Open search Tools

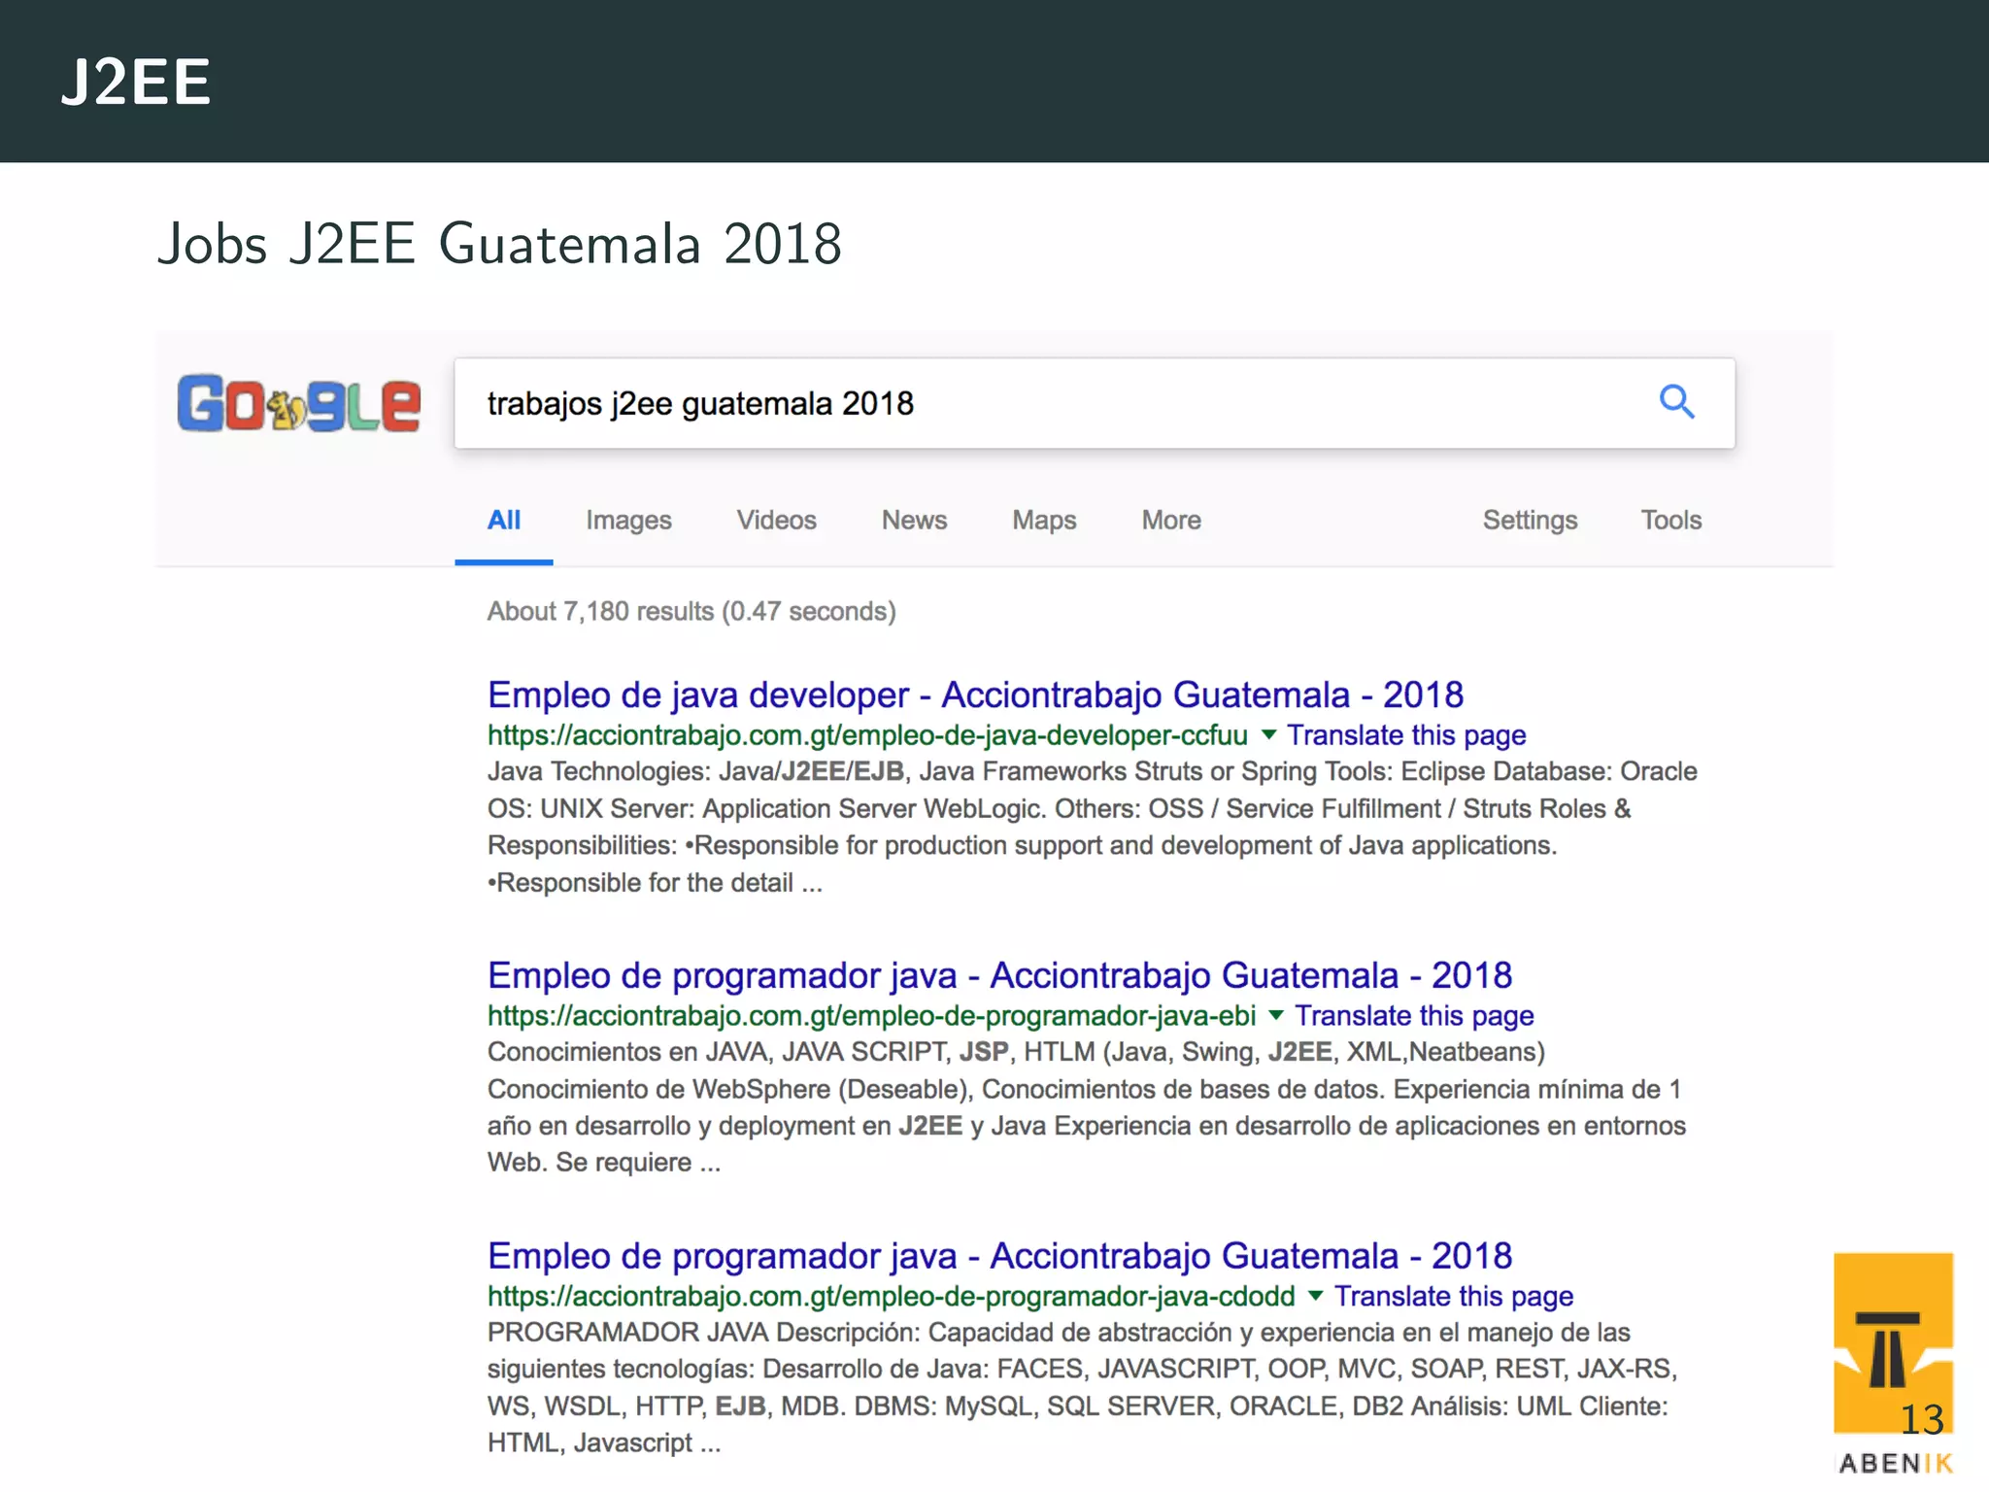click(x=1670, y=520)
